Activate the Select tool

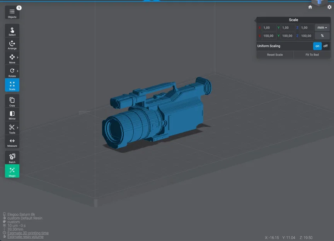coord(12,30)
